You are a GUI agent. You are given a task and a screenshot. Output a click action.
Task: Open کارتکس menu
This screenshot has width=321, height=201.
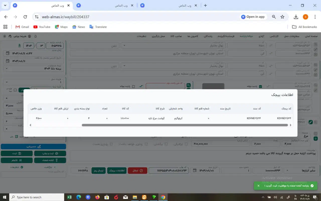[274, 36]
